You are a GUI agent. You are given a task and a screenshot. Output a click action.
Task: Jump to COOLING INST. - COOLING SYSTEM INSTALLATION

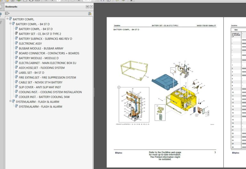pos(50,92)
